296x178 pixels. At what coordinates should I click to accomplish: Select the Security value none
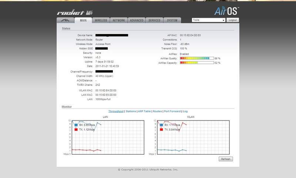(x=98, y=53)
